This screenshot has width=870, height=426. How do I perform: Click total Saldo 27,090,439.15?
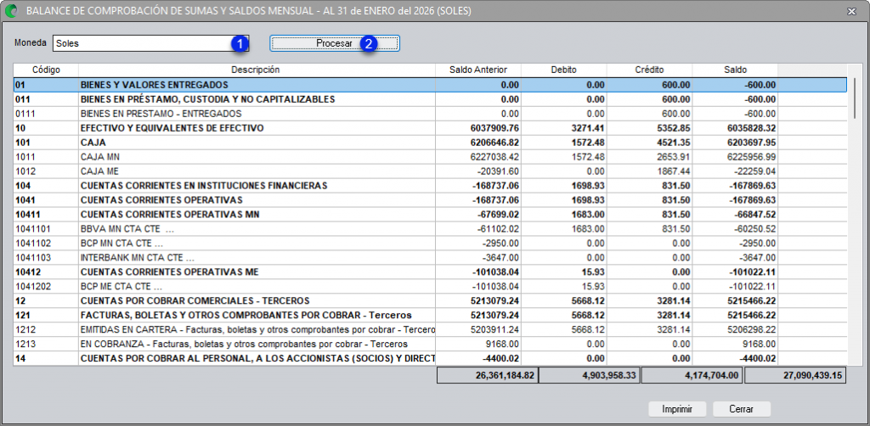click(795, 376)
